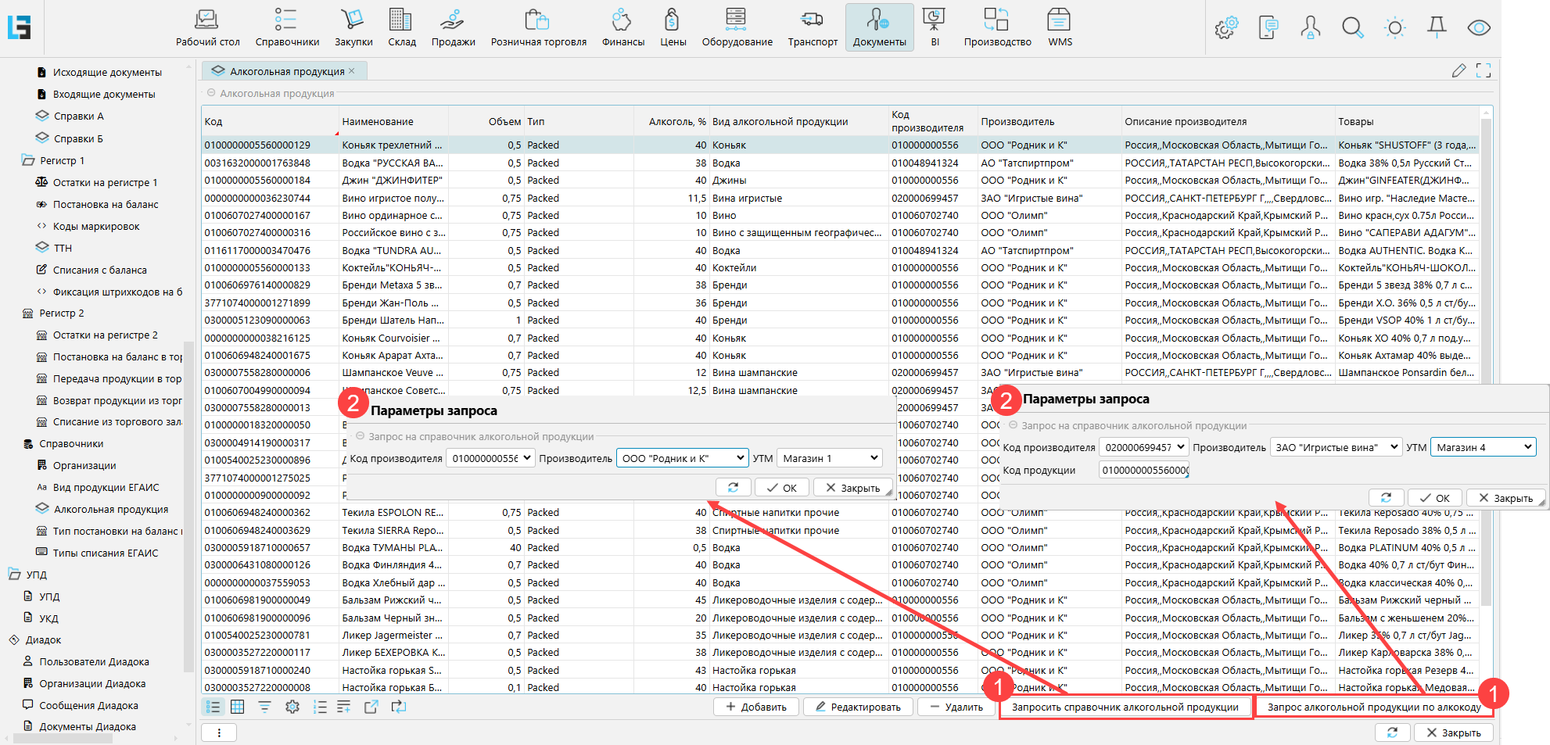Click the export icon in bottom toolbar
Image resolution: width=1550 pixels, height=745 pixels.
click(371, 707)
